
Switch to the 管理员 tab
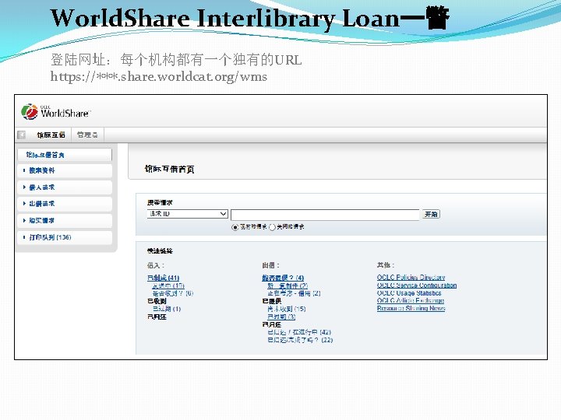[x=87, y=135]
